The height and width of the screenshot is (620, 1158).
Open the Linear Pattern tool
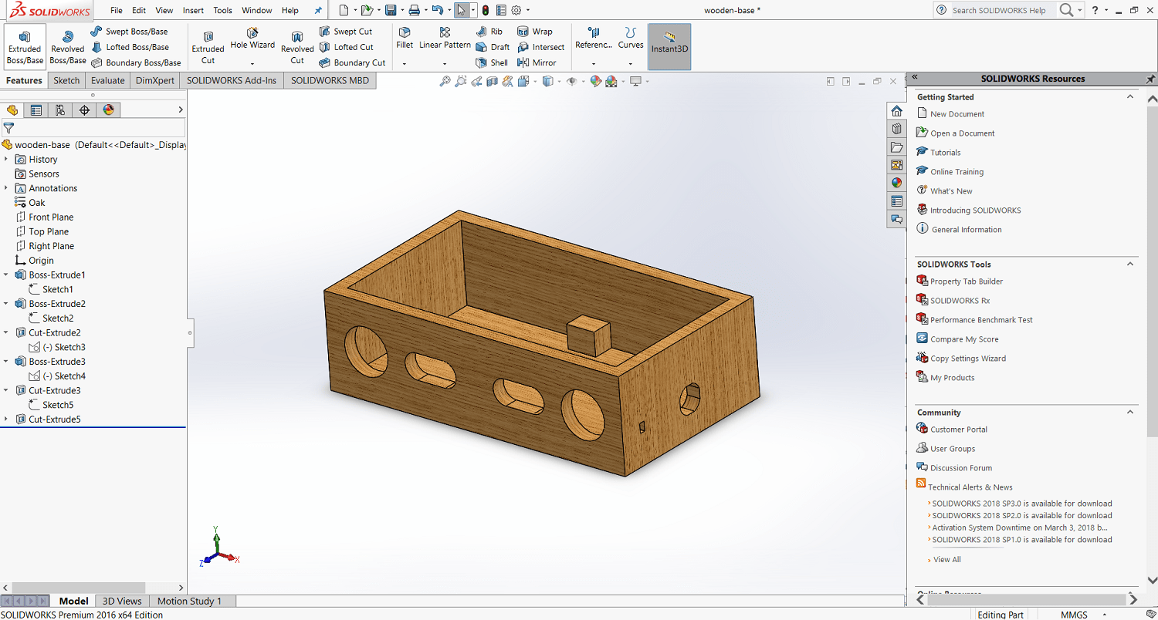pos(445,39)
